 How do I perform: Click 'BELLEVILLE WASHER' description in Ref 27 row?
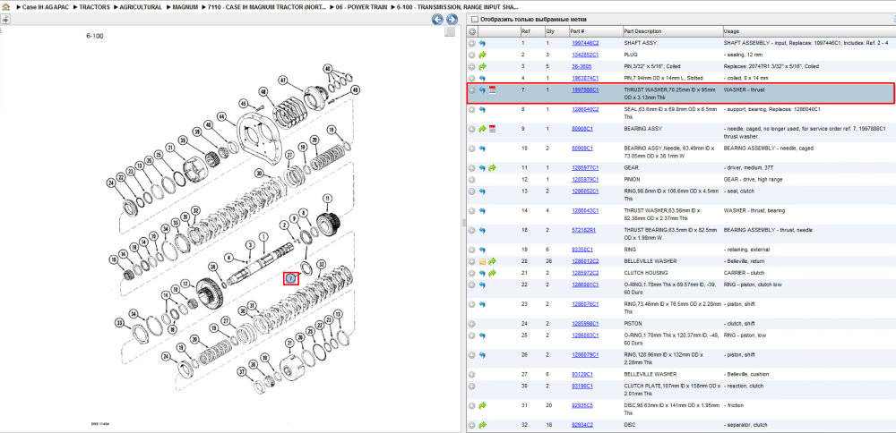649,374
